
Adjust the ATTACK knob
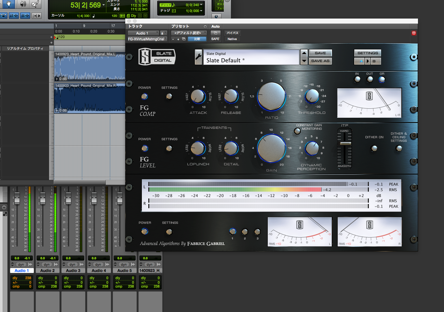click(x=198, y=96)
